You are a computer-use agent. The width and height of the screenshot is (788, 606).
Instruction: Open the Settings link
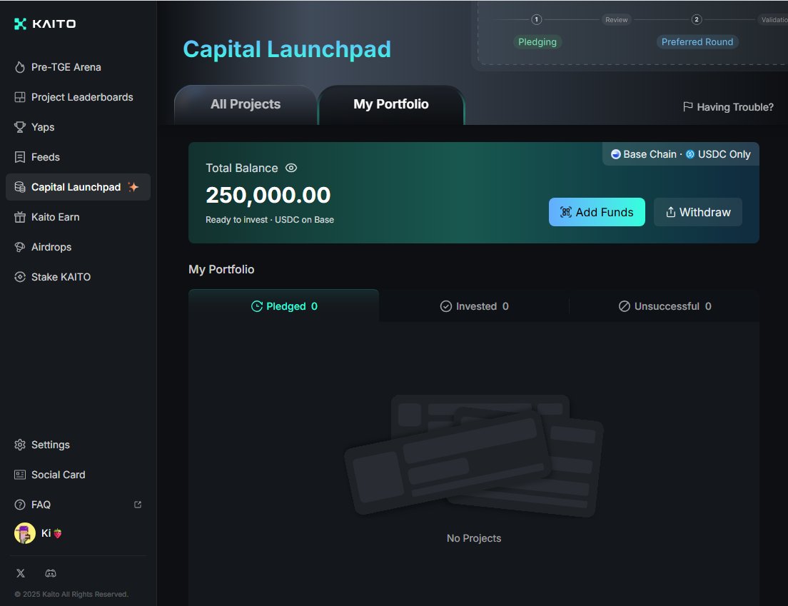[78, 445]
